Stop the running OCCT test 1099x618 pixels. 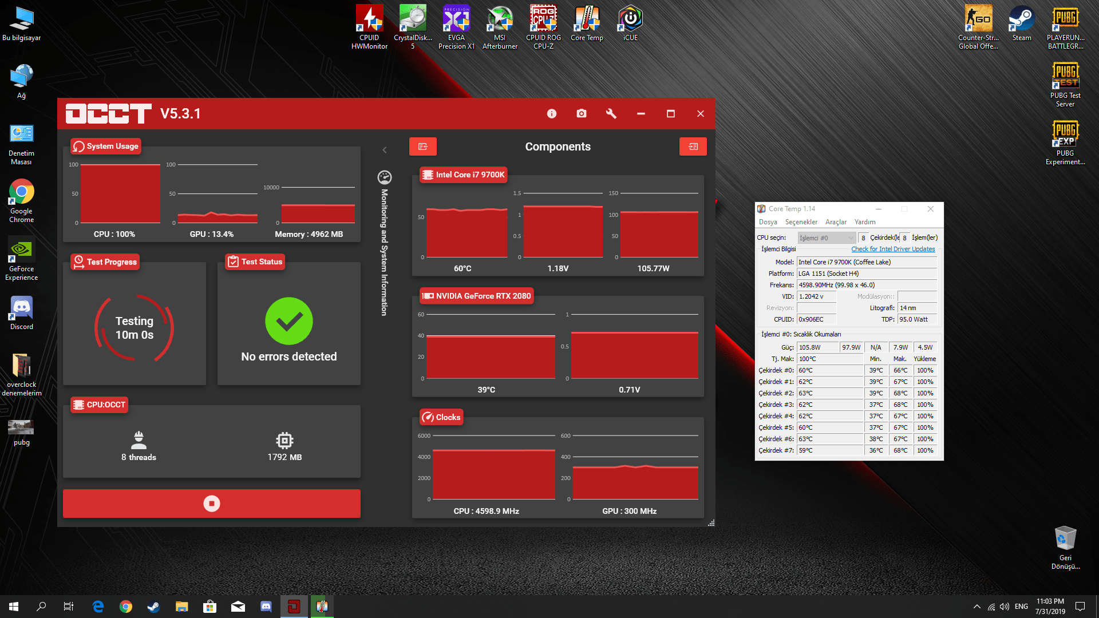tap(211, 504)
